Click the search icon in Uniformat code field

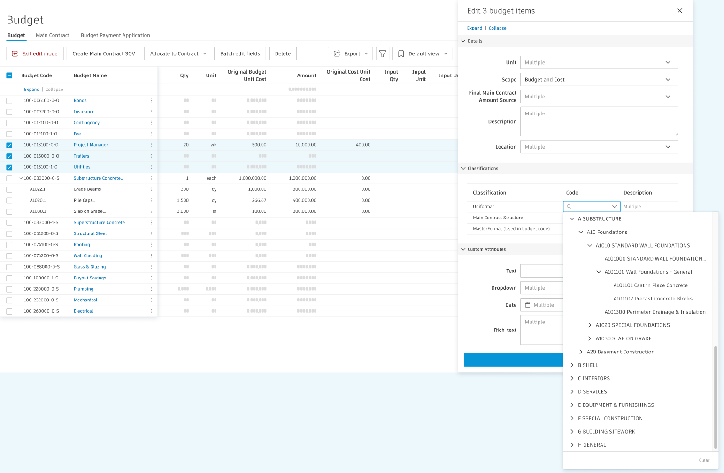pyautogui.click(x=569, y=207)
